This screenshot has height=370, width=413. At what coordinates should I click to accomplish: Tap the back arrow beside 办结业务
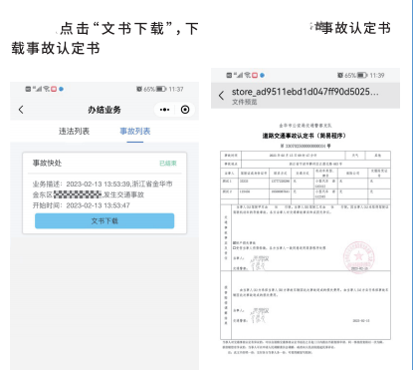point(21,110)
